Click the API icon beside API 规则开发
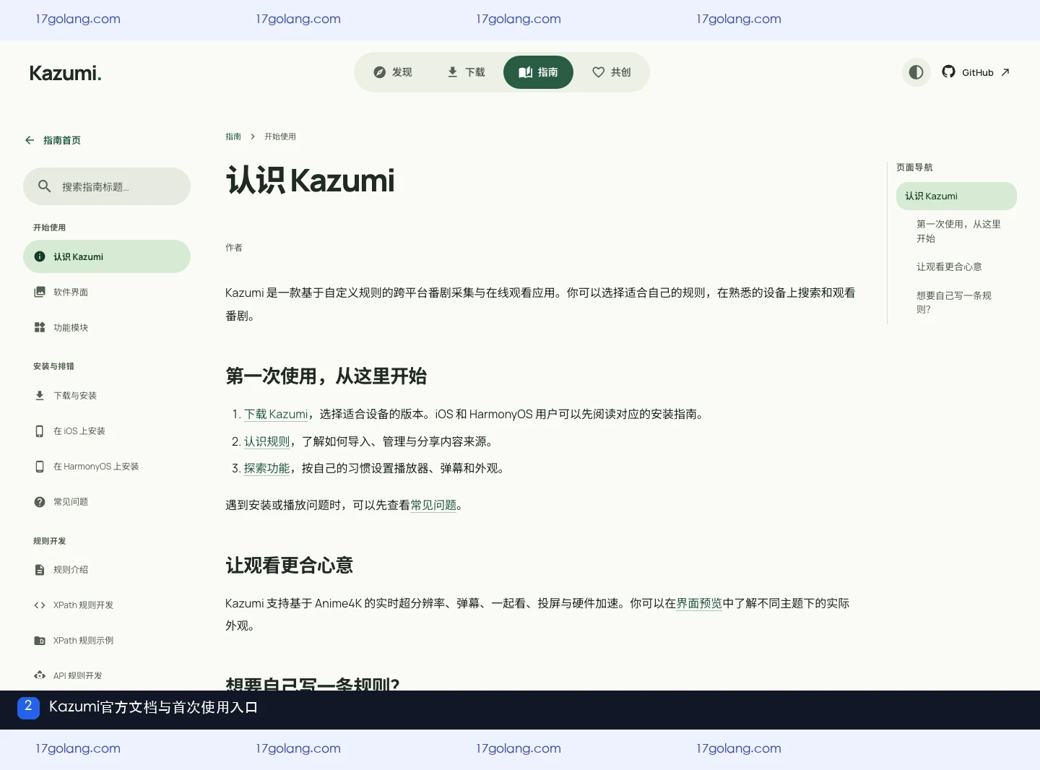The image size is (1040, 770). coord(40,676)
